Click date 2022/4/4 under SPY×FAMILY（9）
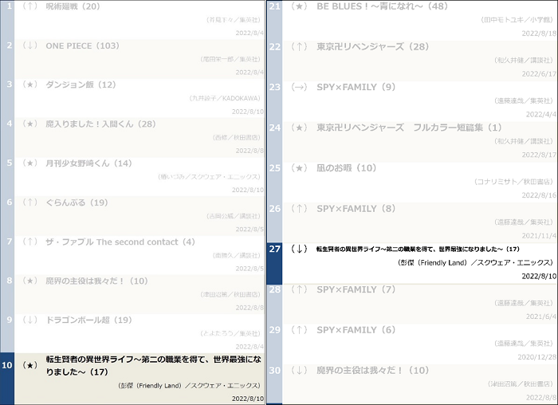Image resolution: width=558 pixels, height=405 pixels. pyautogui.click(x=541, y=115)
